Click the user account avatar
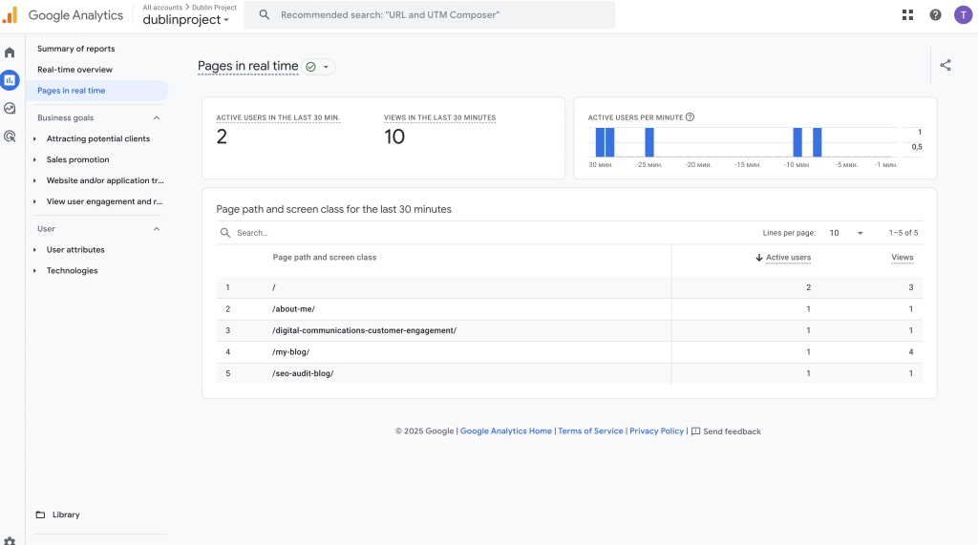978x545 pixels. coord(963,15)
